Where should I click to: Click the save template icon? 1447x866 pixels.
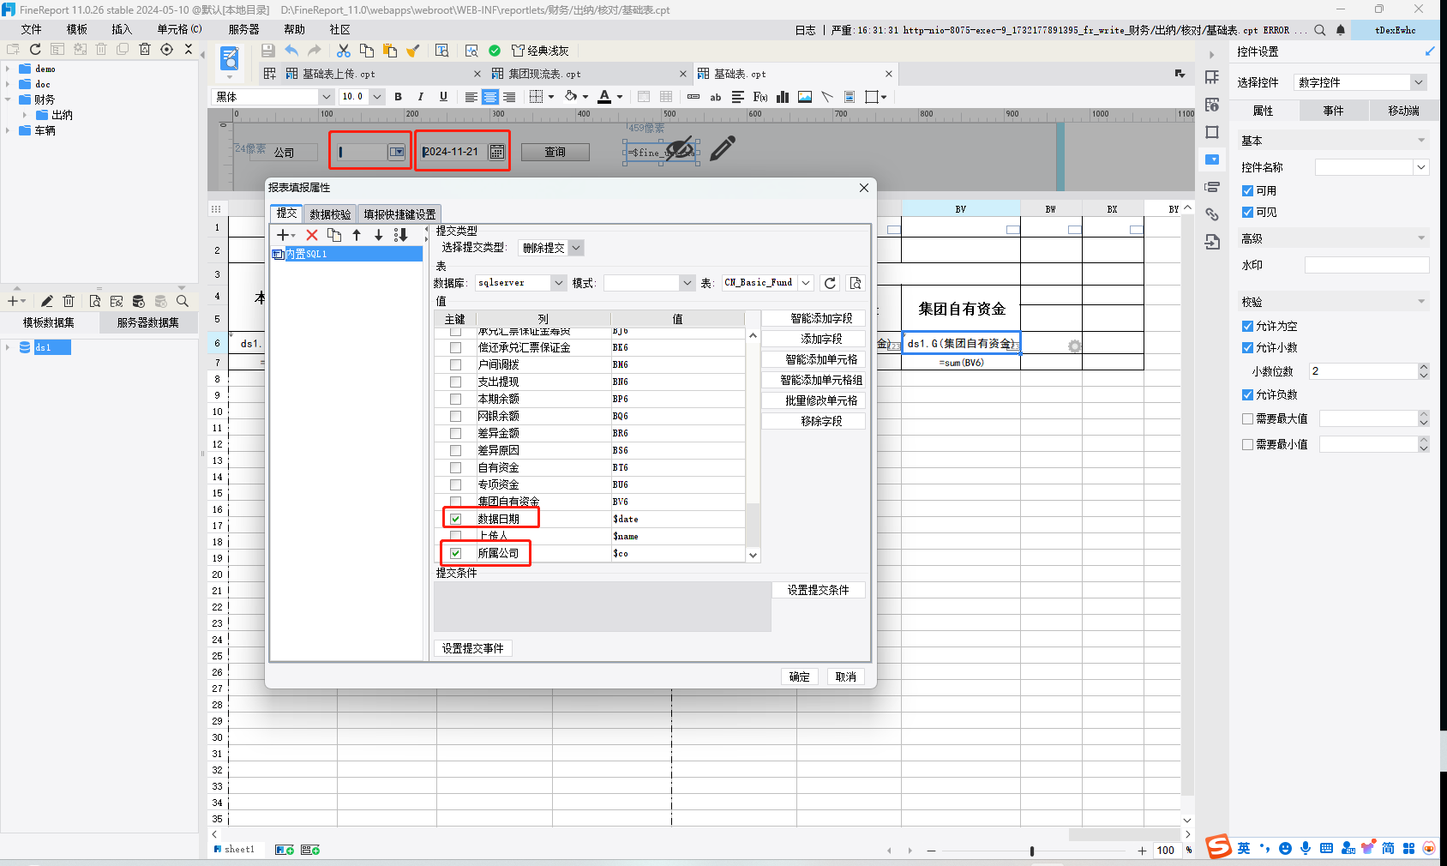click(268, 51)
